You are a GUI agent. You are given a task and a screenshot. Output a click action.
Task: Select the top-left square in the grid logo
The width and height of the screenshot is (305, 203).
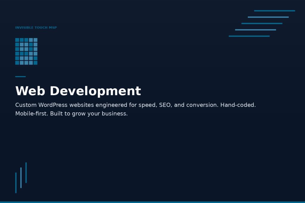click(x=17, y=40)
